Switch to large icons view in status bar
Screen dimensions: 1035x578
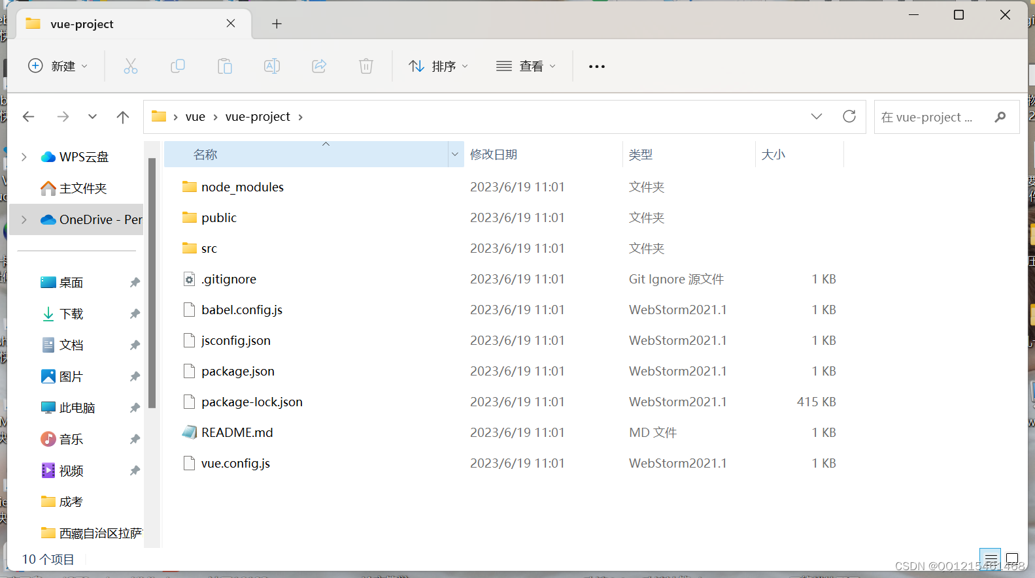tap(1012, 558)
